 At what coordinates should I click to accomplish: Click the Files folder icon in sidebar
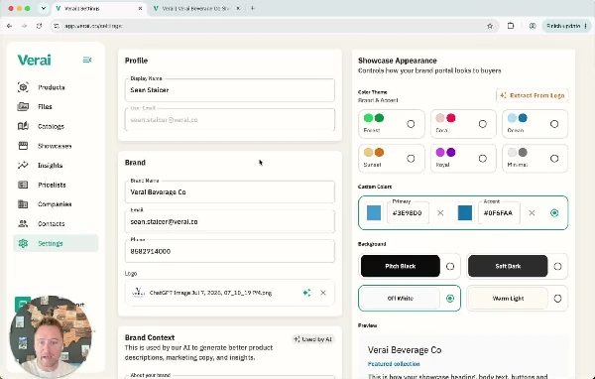coord(23,107)
